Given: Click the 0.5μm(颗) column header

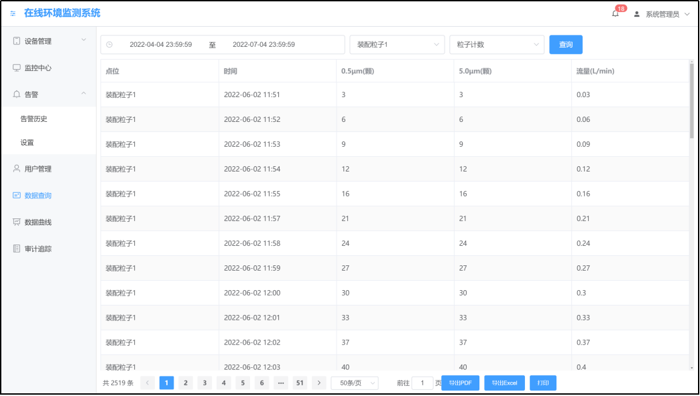Looking at the screenshot, I should tap(395, 71).
